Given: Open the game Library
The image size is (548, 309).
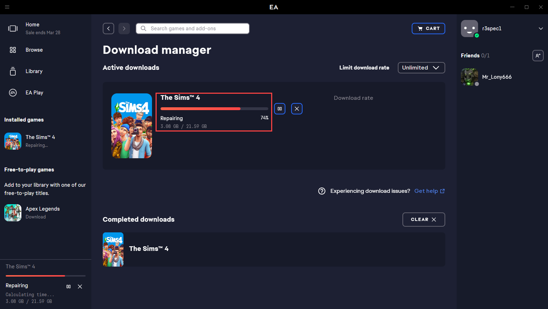Looking at the screenshot, I should [34, 71].
